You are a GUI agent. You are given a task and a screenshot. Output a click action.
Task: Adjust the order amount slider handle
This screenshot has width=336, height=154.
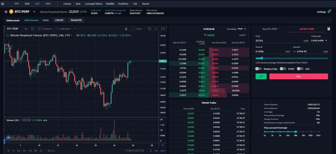click(262, 58)
